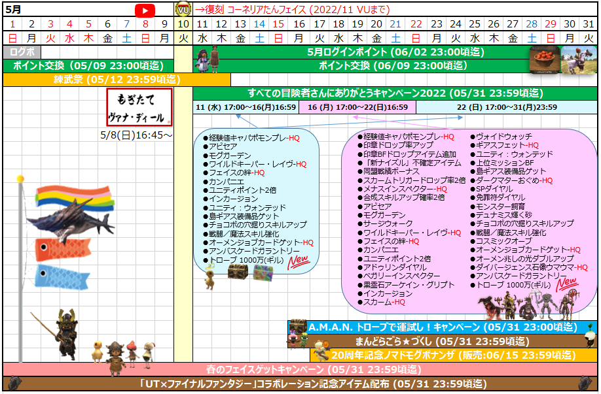Screen dimensions: 601x394
Task: Click the samurai armor character figure
Action: pos(64,332)
